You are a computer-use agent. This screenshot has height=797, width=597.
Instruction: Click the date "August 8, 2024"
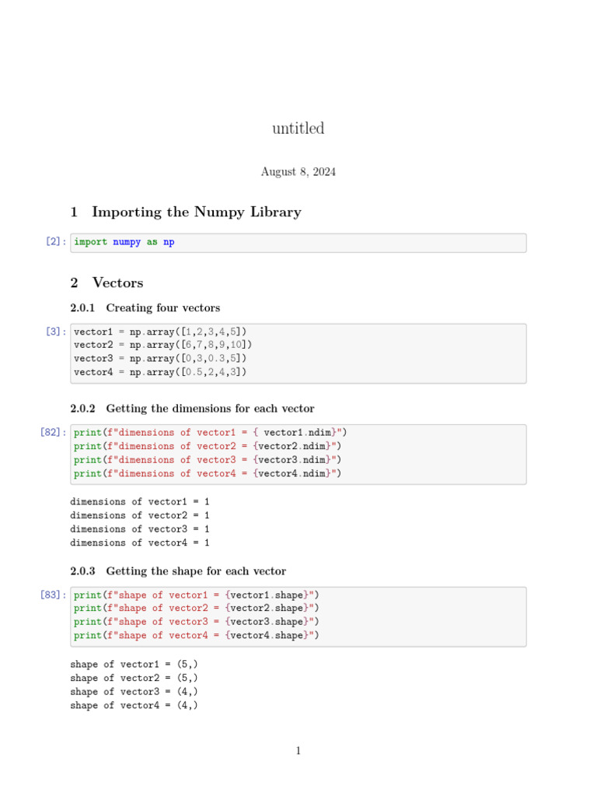point(298,172)
